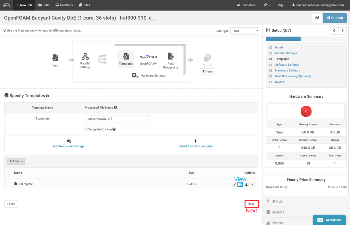Click the cloud storage icon

pyautogui.click(x=69, y=141)
